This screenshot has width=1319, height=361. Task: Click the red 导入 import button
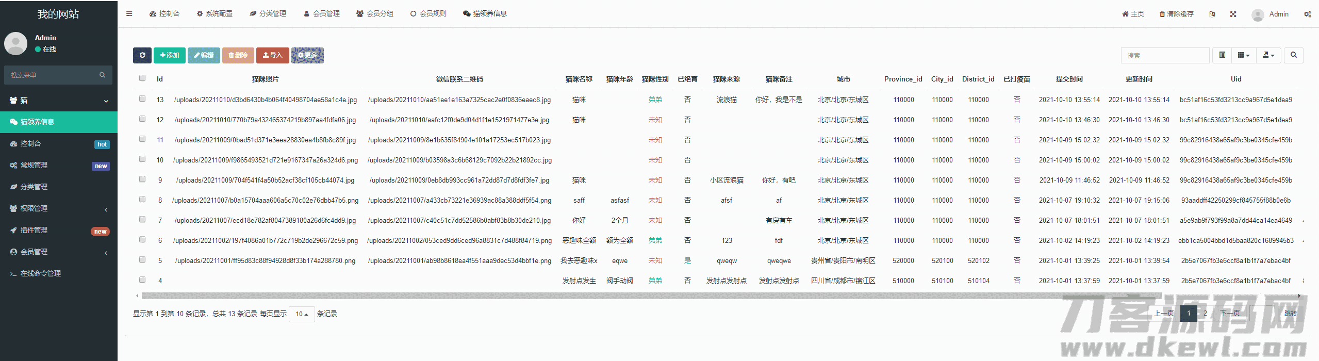(272, 55)
